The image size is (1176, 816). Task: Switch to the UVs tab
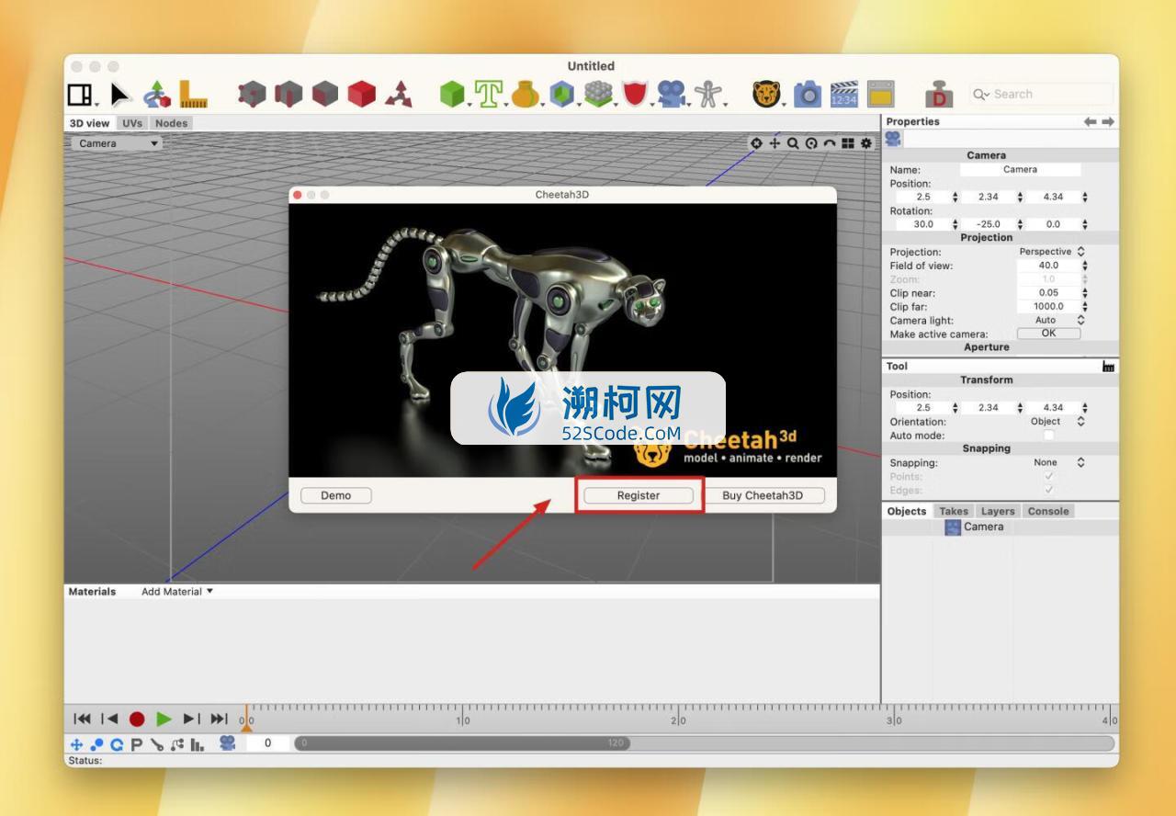(x=132, y=123)
